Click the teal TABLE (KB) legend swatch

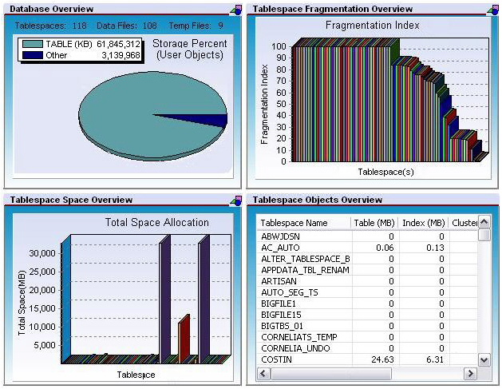pyautogui.click(x=33, y=44)
